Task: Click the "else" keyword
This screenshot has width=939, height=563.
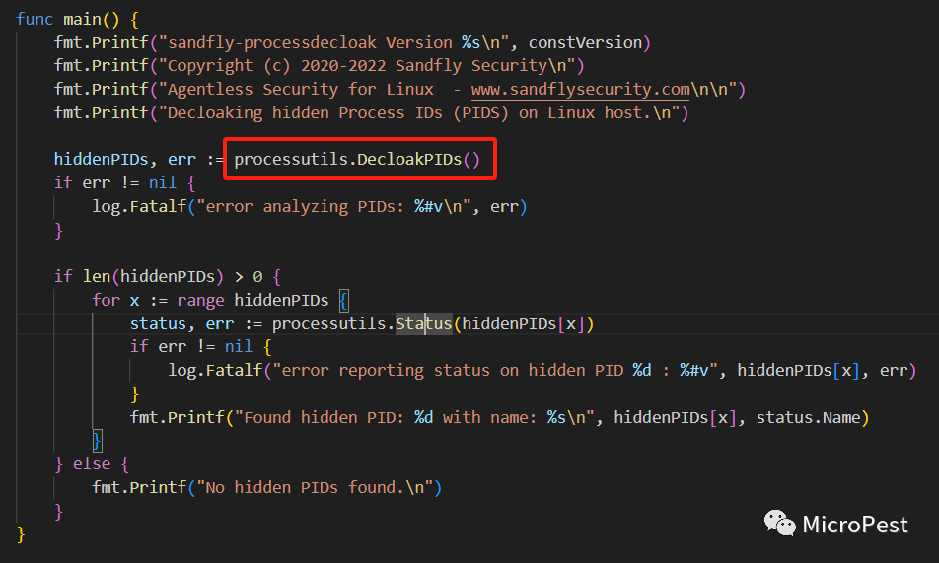Action: (x=92, y=464)
